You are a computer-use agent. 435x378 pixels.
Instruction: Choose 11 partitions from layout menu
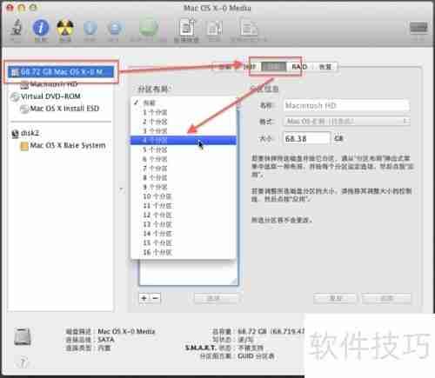(184, 206)
